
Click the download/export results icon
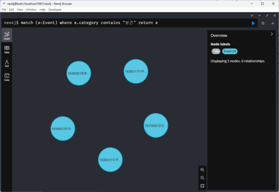pos(272,23)
